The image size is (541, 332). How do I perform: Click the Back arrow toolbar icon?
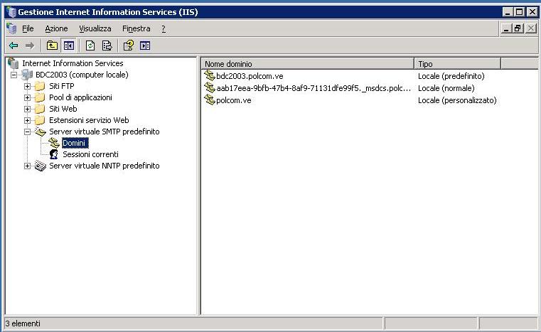[x=14, y=45]
